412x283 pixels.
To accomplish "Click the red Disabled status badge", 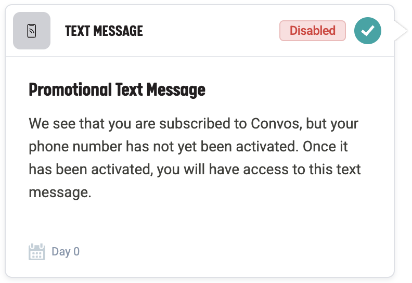I will [312, 31].
